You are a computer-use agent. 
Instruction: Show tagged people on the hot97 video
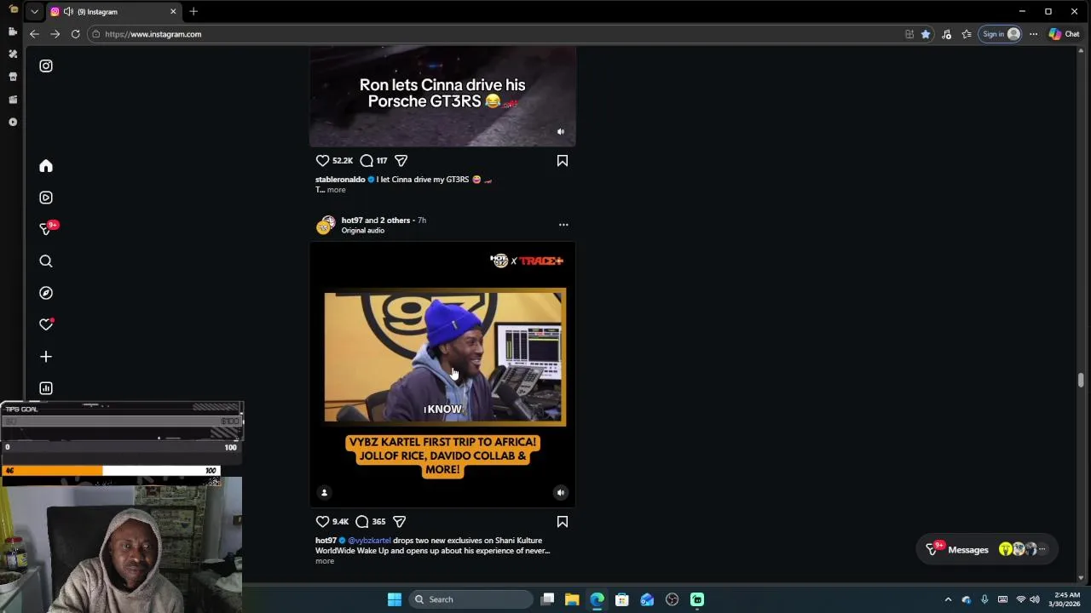(324, 492)
